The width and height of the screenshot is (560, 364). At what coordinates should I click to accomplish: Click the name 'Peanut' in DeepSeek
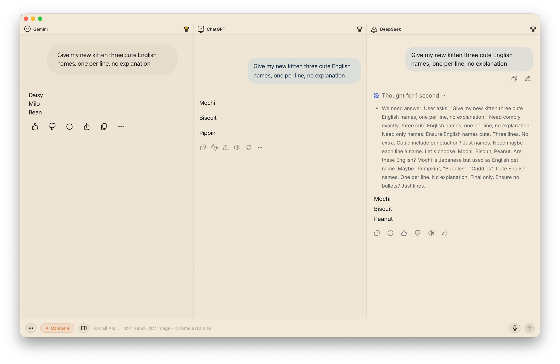(383, 219)
